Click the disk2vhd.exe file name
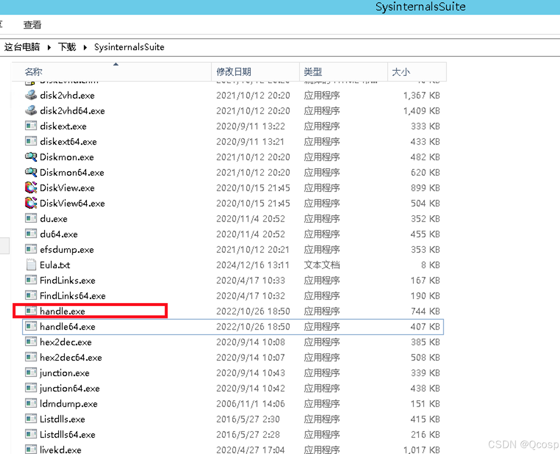560x454 pixels. [67, 95]
